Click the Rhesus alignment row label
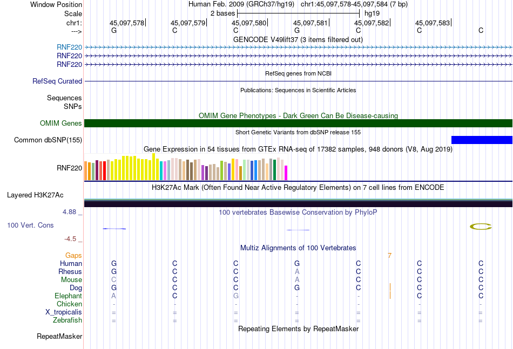513x349 pixels. tap(70, 271)
